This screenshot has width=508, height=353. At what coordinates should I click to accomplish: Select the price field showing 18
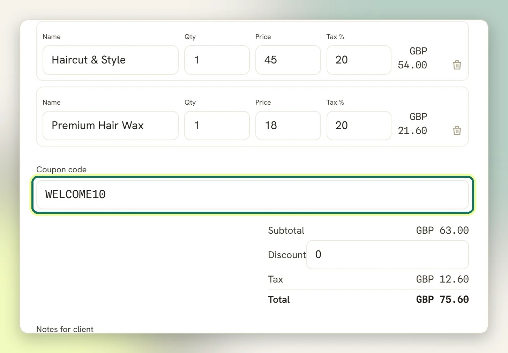point(288,126)
